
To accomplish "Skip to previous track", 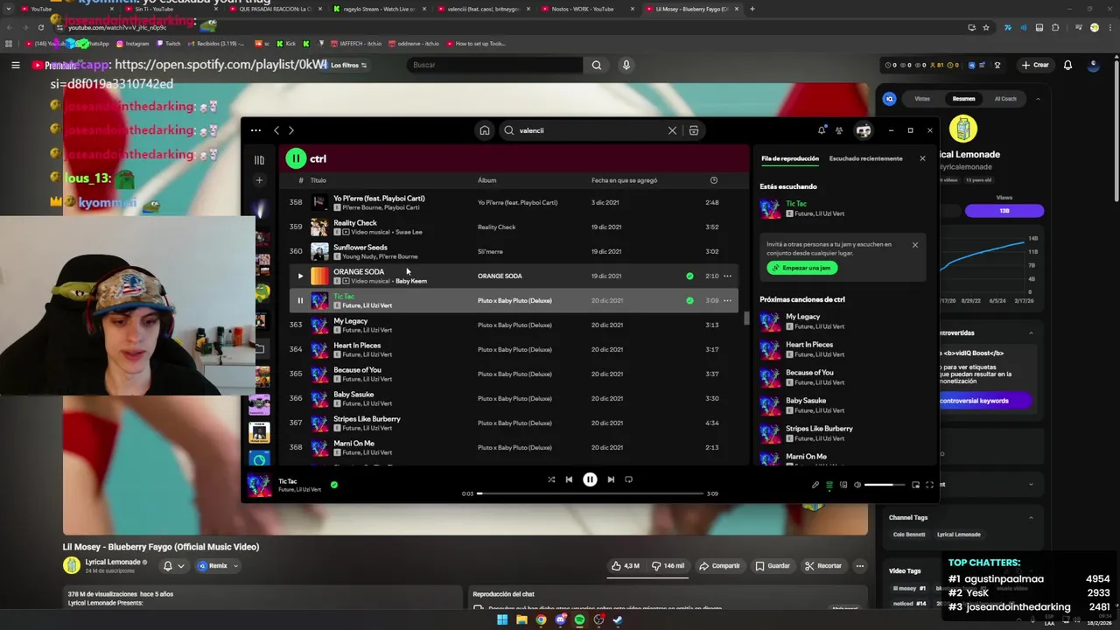I will (569, 479).
